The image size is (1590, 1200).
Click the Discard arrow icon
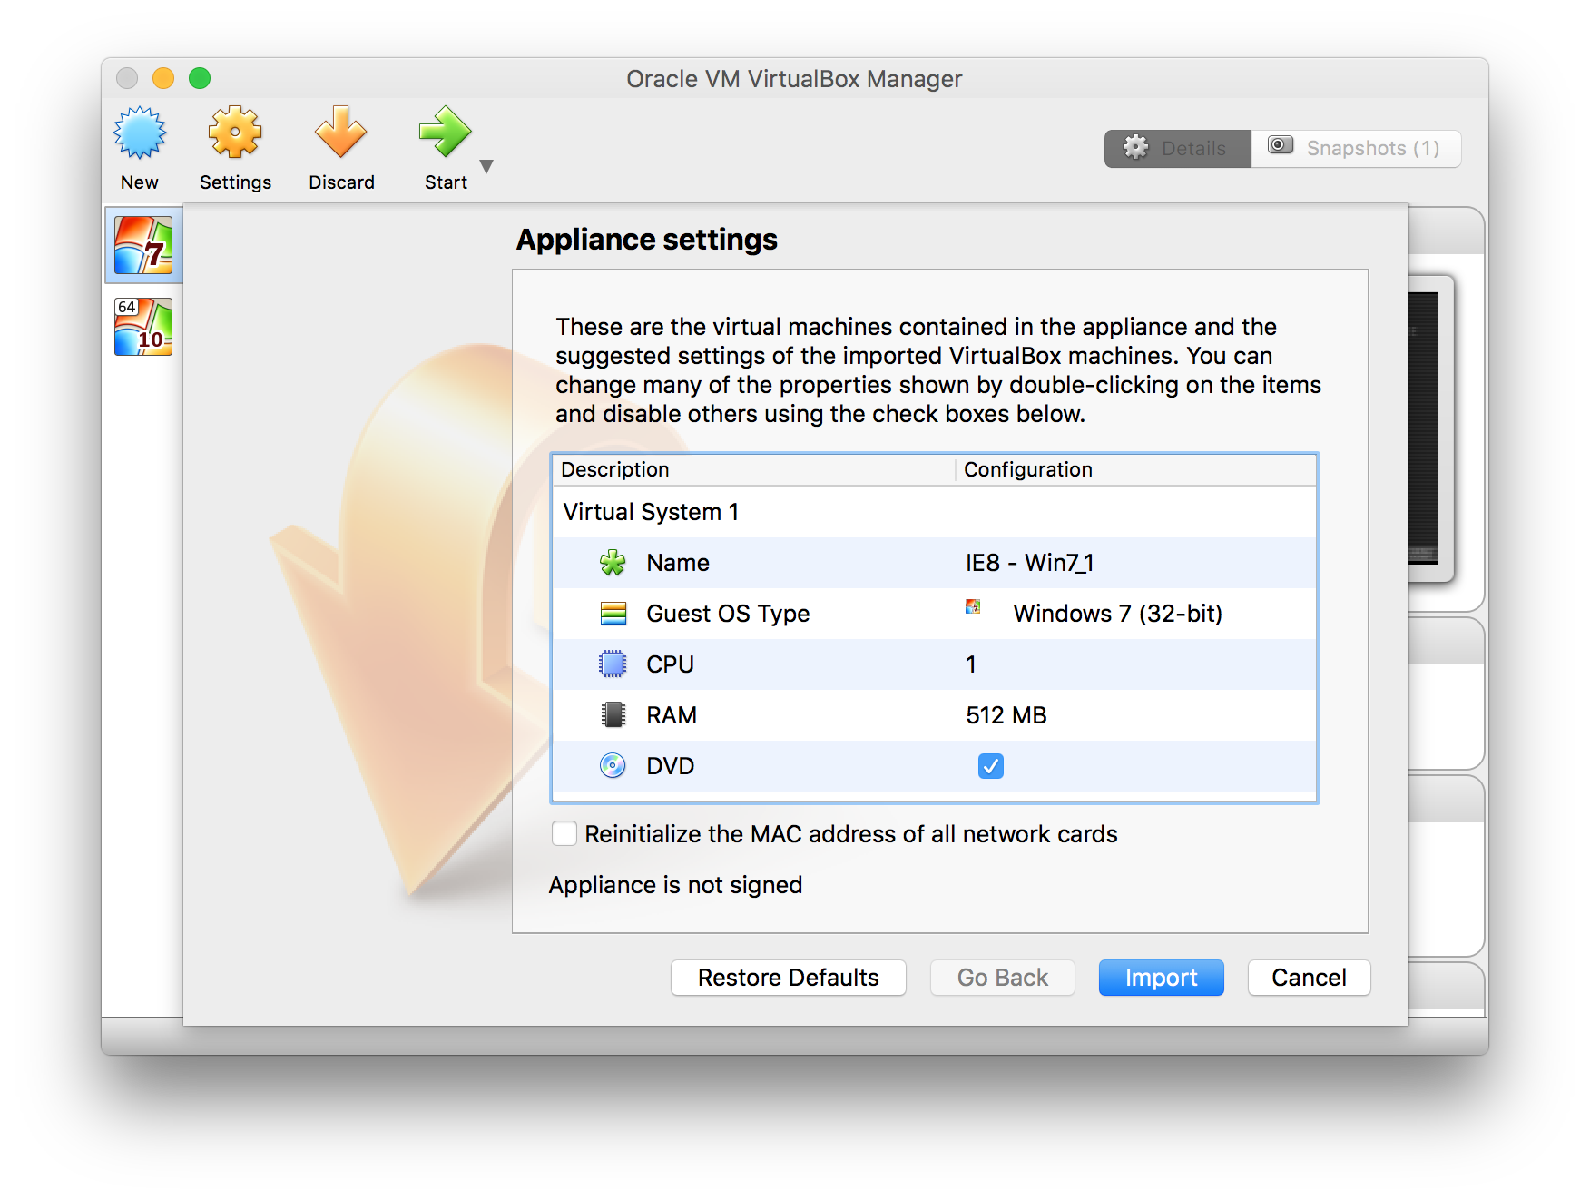340,133
